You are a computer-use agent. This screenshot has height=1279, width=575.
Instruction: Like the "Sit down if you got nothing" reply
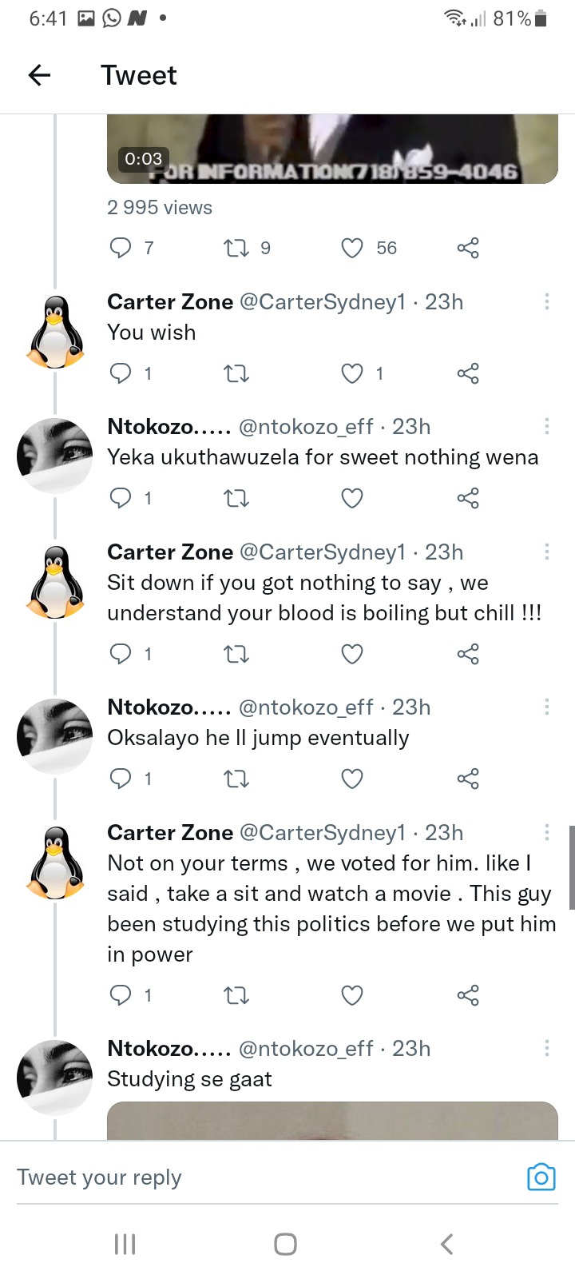click(352, 654)
